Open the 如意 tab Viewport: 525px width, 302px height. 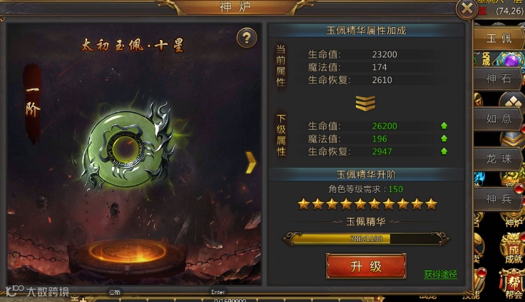click(498, 119)
